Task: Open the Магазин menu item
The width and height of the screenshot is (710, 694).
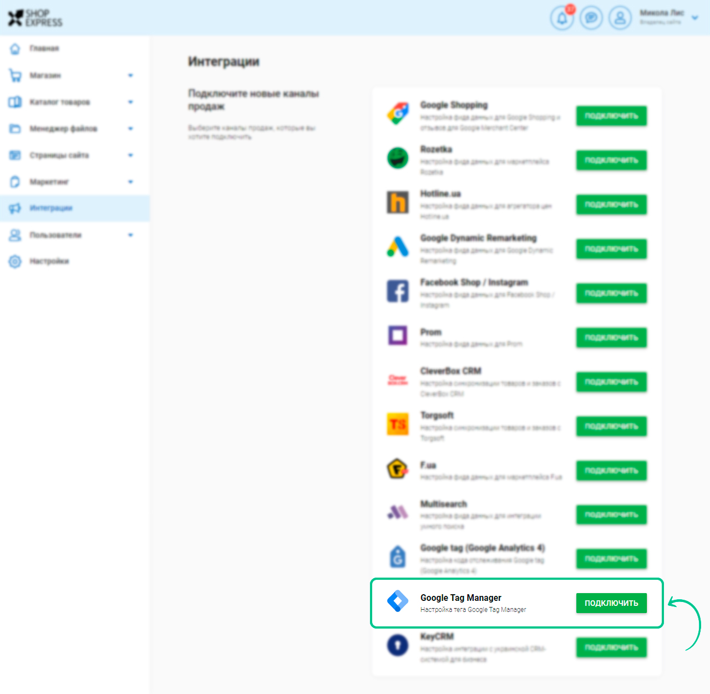Action: pos(75,75)
